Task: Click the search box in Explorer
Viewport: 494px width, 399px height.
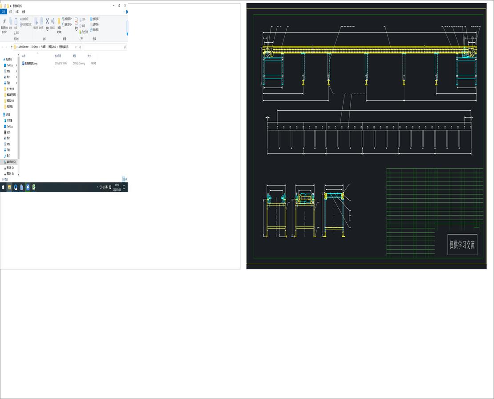Action: 105,47
